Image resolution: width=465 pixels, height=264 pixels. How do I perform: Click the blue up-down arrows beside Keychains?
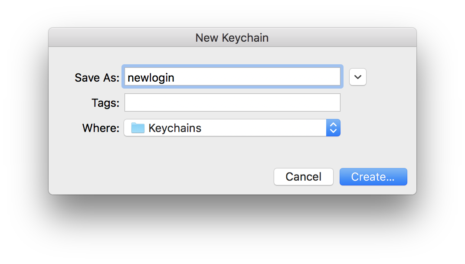tap(333, 128)
